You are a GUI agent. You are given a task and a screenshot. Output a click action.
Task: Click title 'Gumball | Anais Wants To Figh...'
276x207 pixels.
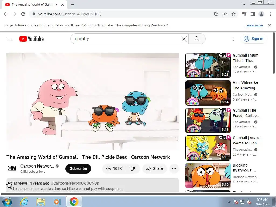click(246, 140)
